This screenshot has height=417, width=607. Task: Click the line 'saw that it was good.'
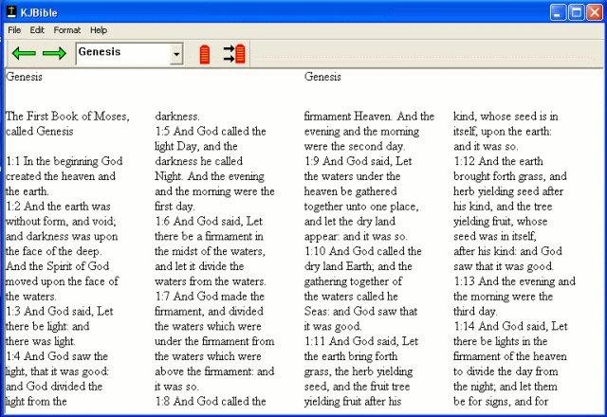pyautogui.click(x=504, y=266)
